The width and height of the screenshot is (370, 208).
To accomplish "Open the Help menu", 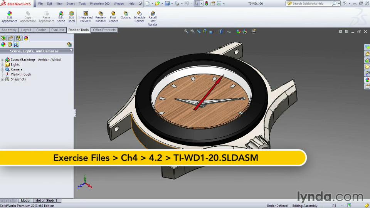I will click(x=131, y=3).
